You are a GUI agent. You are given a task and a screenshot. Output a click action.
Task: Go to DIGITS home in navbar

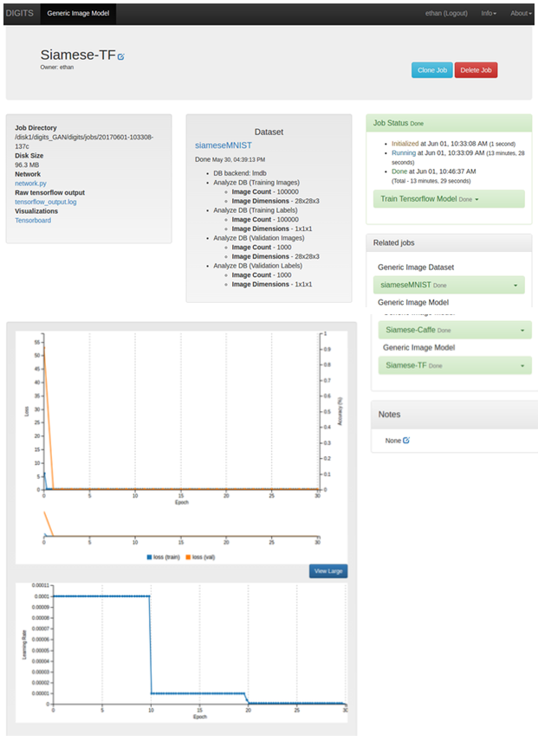(19, 13)
